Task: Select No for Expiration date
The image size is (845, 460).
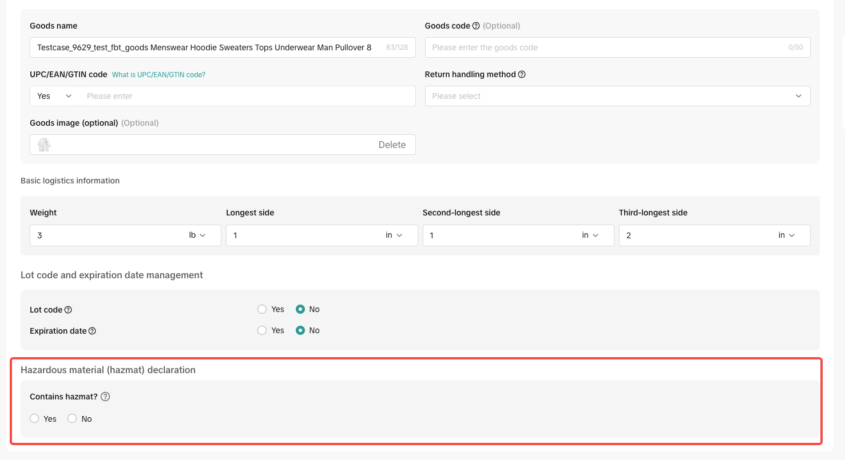Action: coord(300,330)
